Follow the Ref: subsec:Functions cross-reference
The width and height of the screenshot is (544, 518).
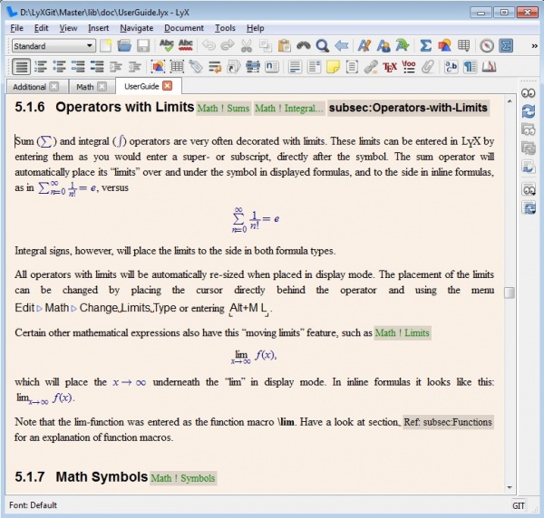coord(449,422)
